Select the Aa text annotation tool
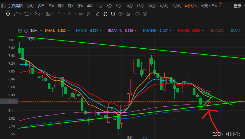The height and width of the screenshot is (139, 245). tap(81, 14)
